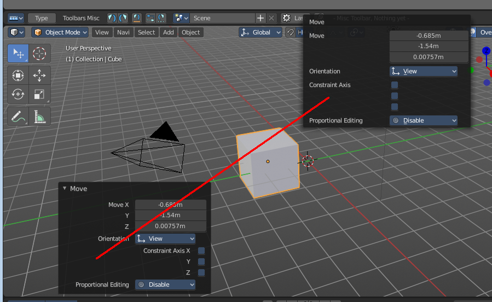Click the Repeat Last icon

pyautogui.click(x=151, y=18)
